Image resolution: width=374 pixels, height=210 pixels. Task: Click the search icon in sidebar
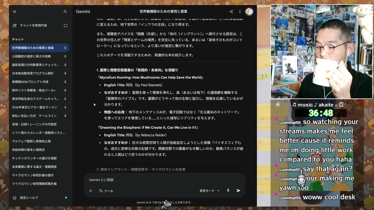(65, 12)
